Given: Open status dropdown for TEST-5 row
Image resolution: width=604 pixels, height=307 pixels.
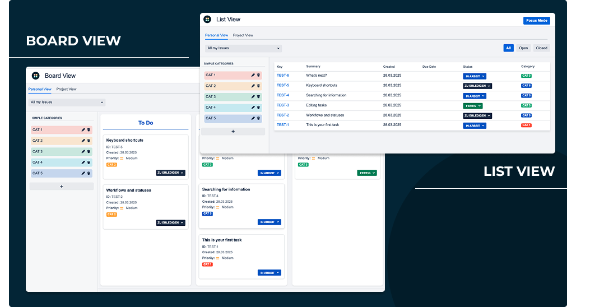Looking at the screenshot, I should 477,86.
